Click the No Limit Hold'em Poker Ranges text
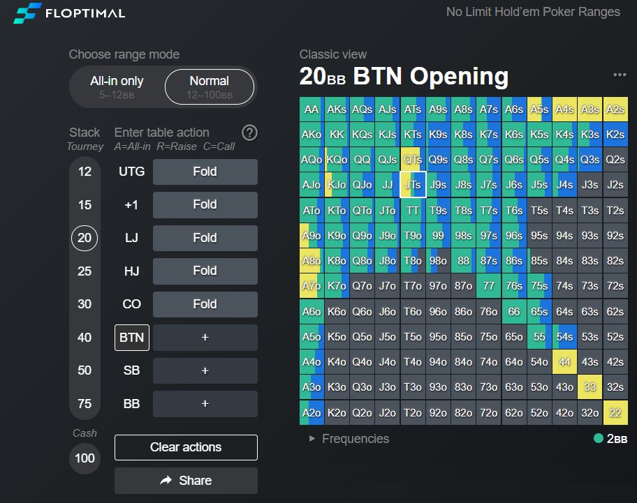The height and width of the screenshot is (503, 637). pos(533,12)
